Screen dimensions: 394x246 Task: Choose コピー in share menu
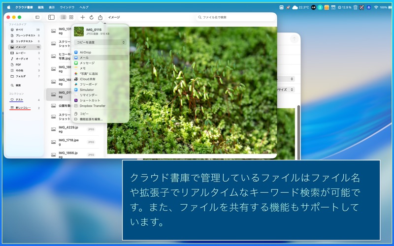(100, 114)
